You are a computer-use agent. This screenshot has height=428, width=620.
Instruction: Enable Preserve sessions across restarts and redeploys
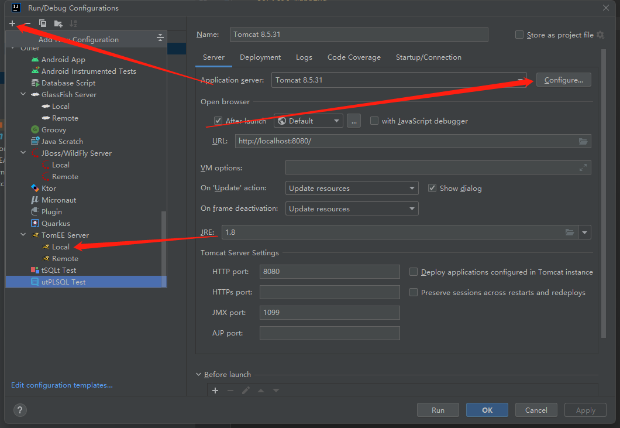tap(413, 292)
